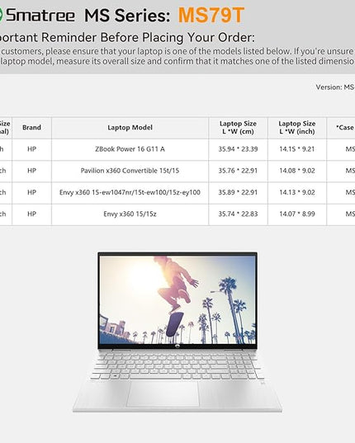The width and height of the screenshot is (355, 443).
Task: Click the laptop touchpad in product photo
Action: 163,394
